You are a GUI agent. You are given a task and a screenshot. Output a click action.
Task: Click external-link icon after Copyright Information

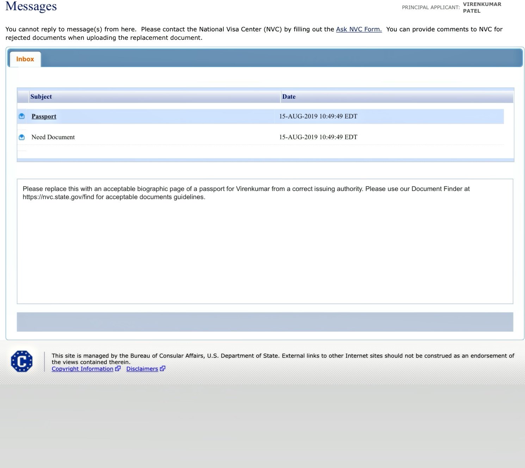click(x=118, y=369)
